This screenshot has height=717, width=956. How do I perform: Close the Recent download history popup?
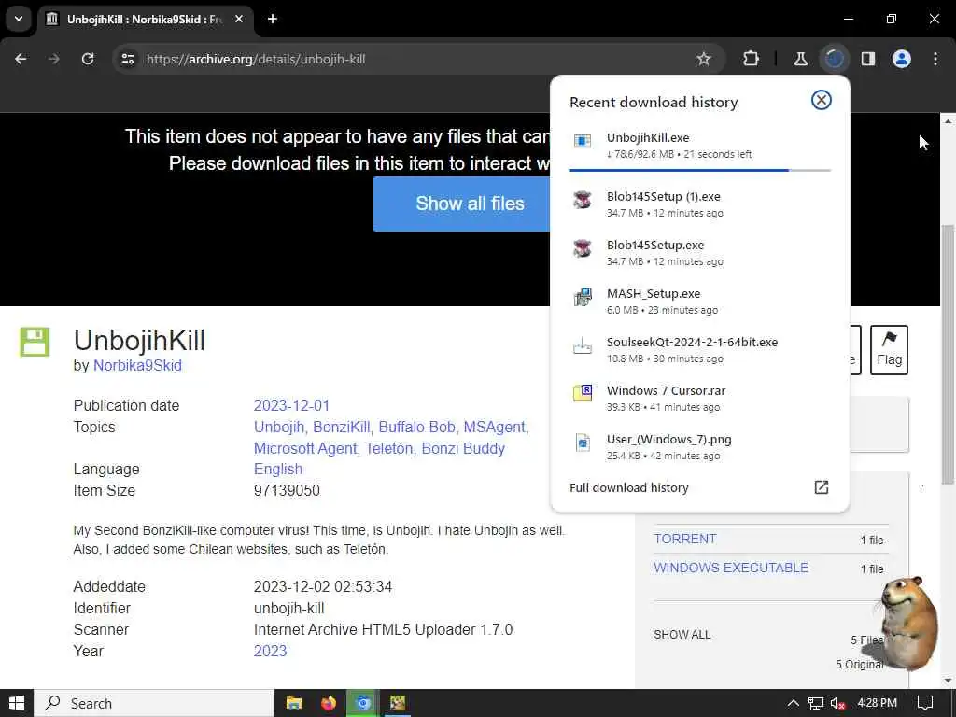822,100
